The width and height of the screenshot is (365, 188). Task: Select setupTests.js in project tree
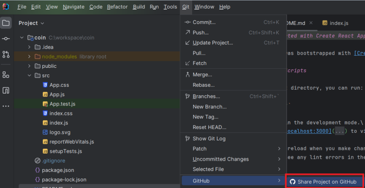coord(66,151)
